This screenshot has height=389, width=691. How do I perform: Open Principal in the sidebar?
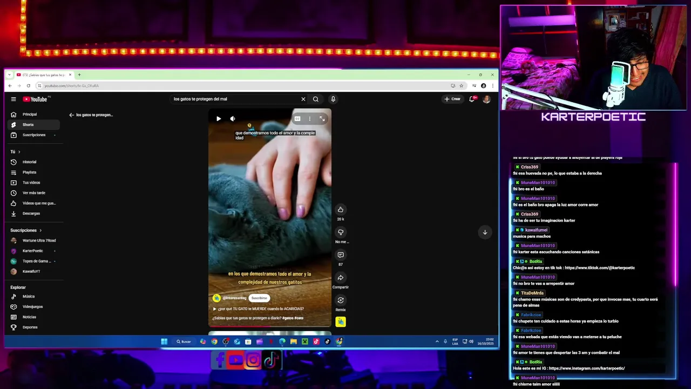[x=34, y=115]
